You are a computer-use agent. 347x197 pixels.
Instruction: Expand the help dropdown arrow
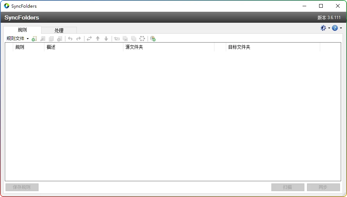pyautogui.click(x=341, y=28)
